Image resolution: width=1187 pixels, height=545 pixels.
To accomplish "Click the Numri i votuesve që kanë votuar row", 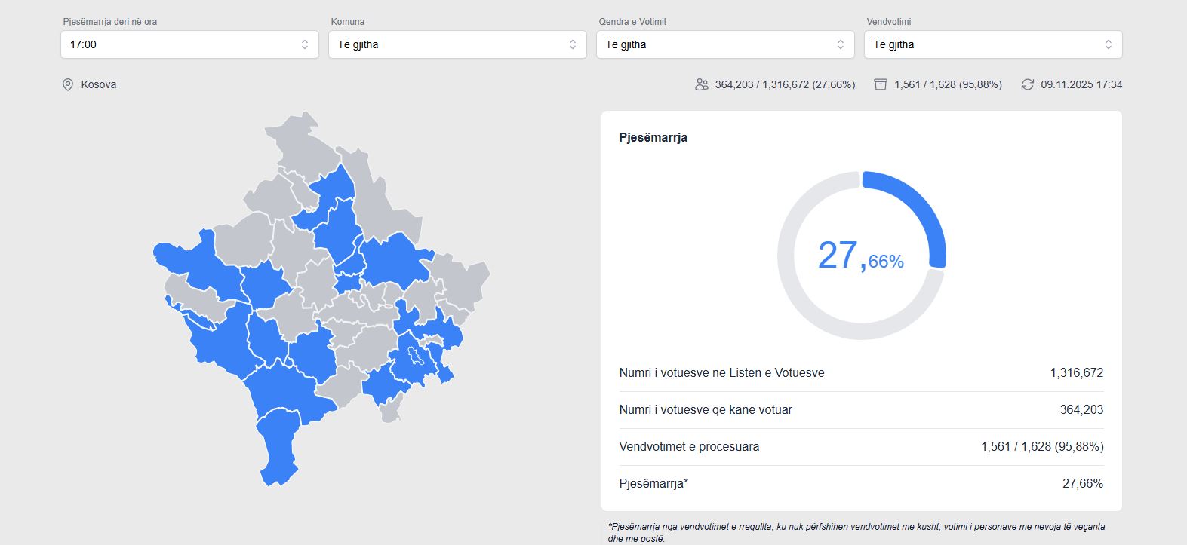I will [860, 410].
